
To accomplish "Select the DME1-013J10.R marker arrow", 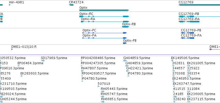I will click(x=12, y=49).
